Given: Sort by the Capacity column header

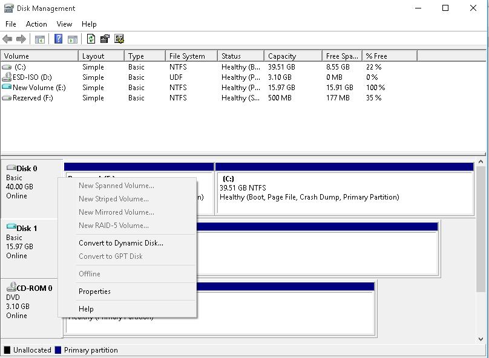Looking at the screenshot, I should (293, 56).
